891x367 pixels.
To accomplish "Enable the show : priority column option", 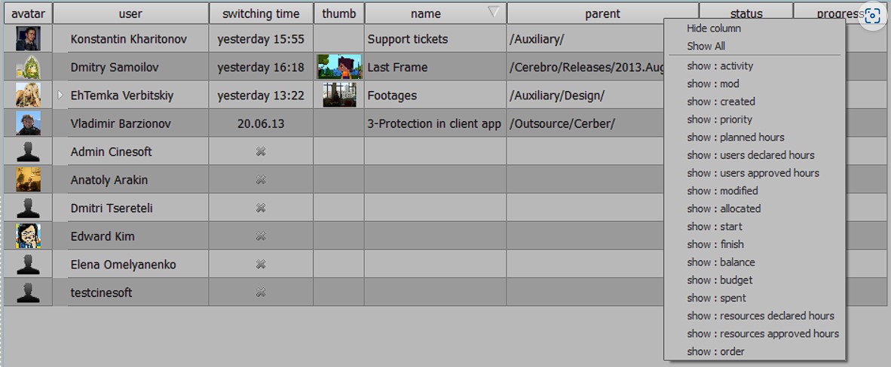I will point(719,119).
